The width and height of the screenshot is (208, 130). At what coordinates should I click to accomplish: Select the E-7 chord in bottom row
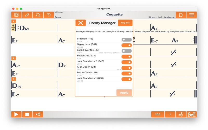point(16,94)
